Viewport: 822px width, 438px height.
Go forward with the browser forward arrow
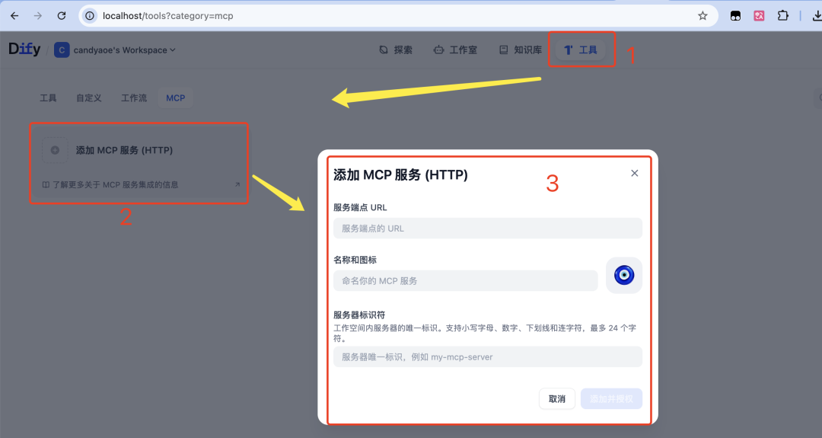(38, 16)
